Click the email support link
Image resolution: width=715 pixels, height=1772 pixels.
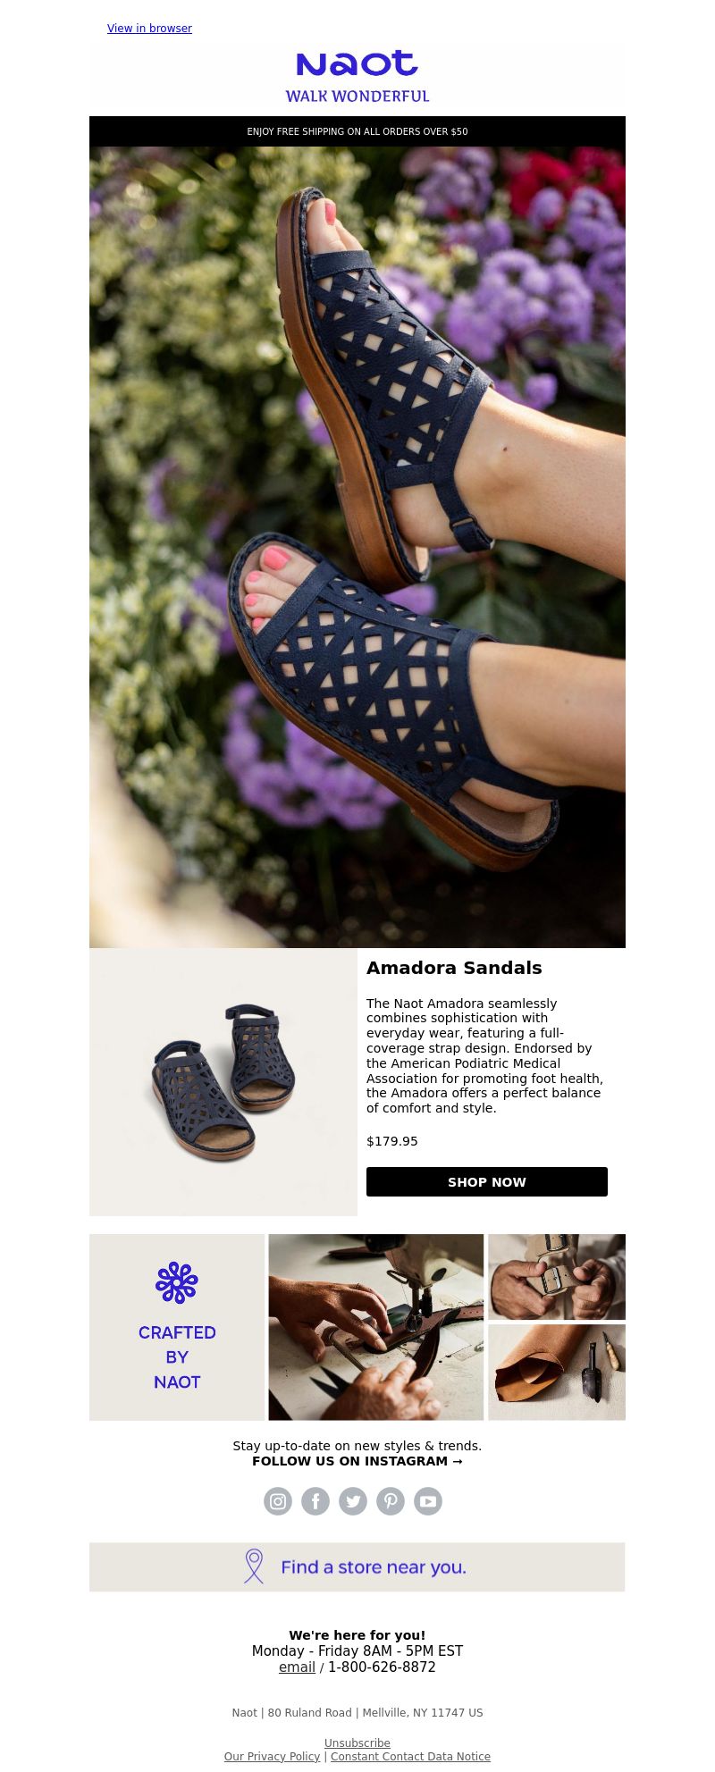[x=297, y=1667]
